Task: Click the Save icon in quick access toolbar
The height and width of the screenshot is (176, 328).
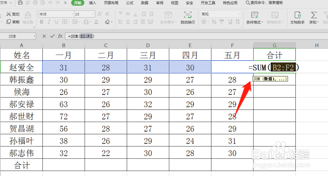Action: click(x=20, y=3)
